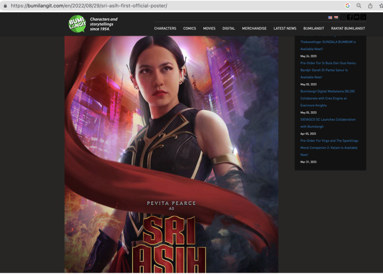Open the SIEVASCO SC collaboration article
This screenshot has height=274, width=383.
[x=328, y=123]
